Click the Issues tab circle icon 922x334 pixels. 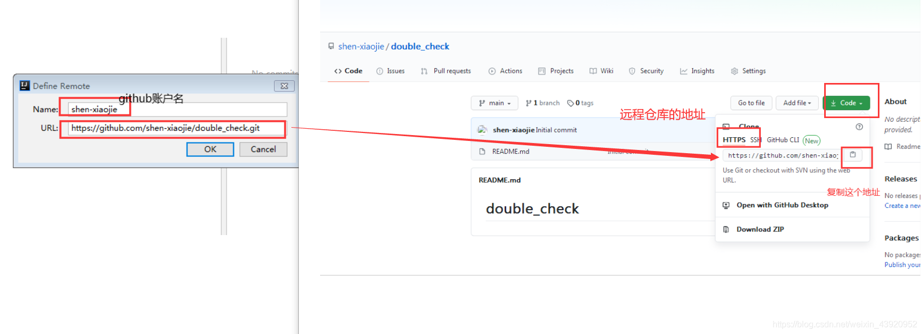[380, 71]
